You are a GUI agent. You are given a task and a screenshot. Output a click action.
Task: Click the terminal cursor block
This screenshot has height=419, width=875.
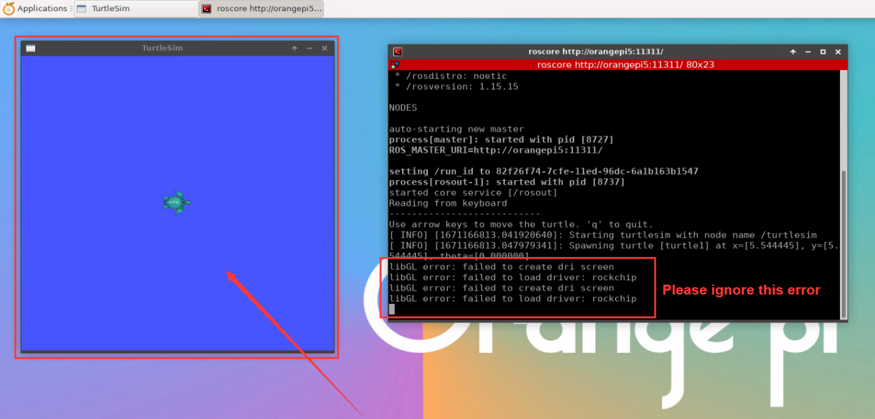point(391,309)
